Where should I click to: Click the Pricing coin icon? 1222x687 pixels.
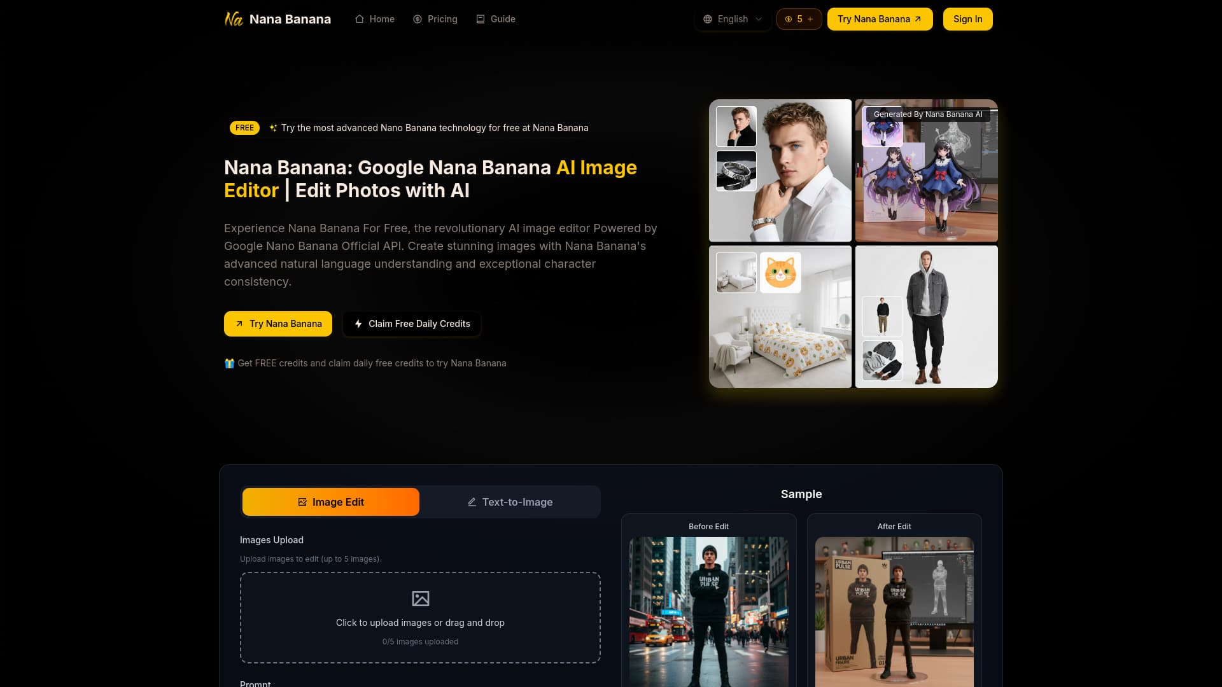tap(418, 19)
